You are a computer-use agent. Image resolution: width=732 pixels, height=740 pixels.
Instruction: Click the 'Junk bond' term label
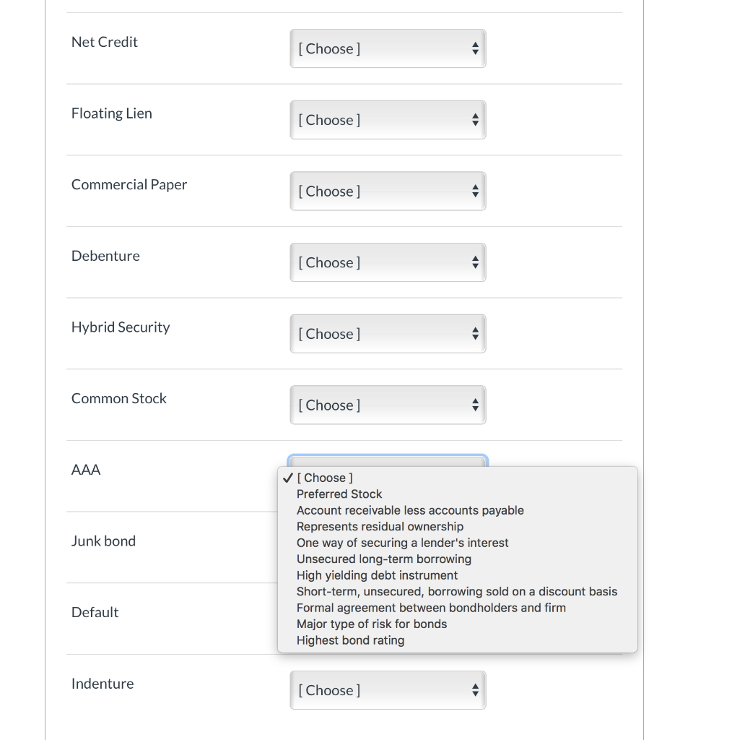pos(103,541)
